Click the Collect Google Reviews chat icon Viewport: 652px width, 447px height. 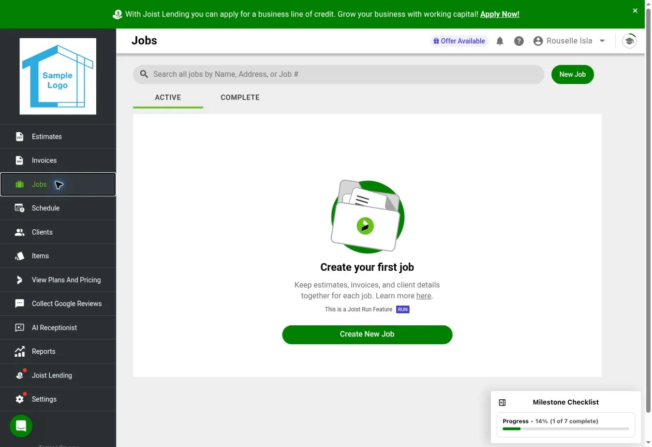pyautogui.click(x=19, y=304)
